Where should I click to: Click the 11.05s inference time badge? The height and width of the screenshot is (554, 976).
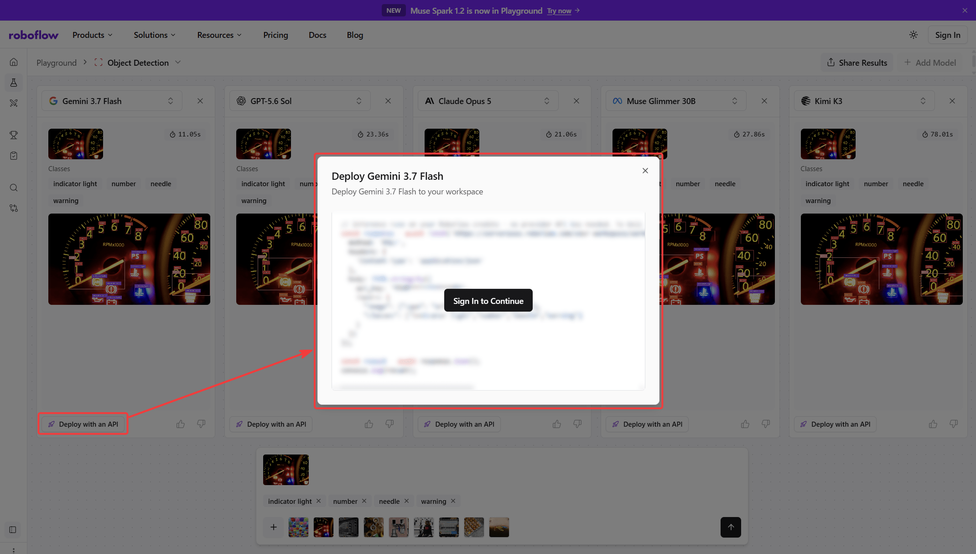[x=185, y=134]
